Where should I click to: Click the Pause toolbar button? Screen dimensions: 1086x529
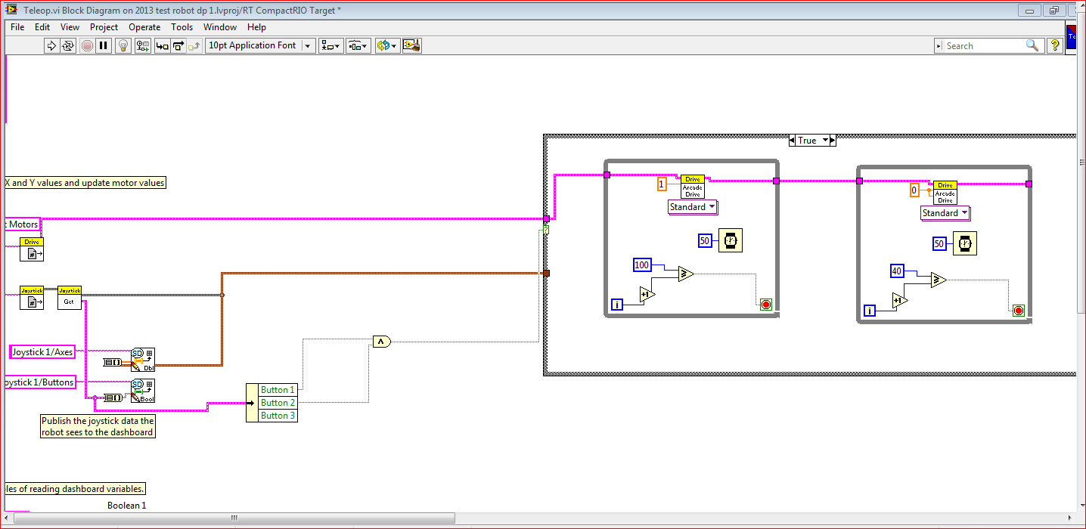tap(104, 45)
